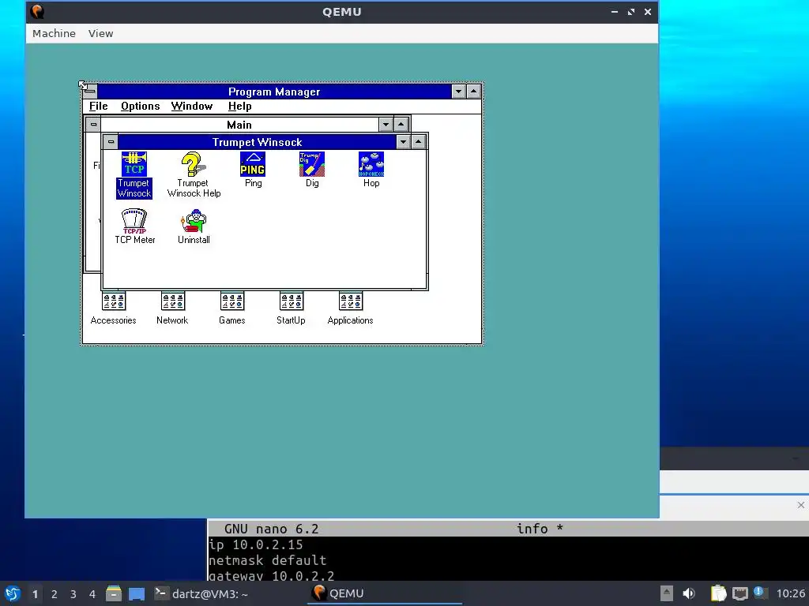Minimize the Main group window
The height and width of the screenshot is (606, 809).
[x=386, y=124]
